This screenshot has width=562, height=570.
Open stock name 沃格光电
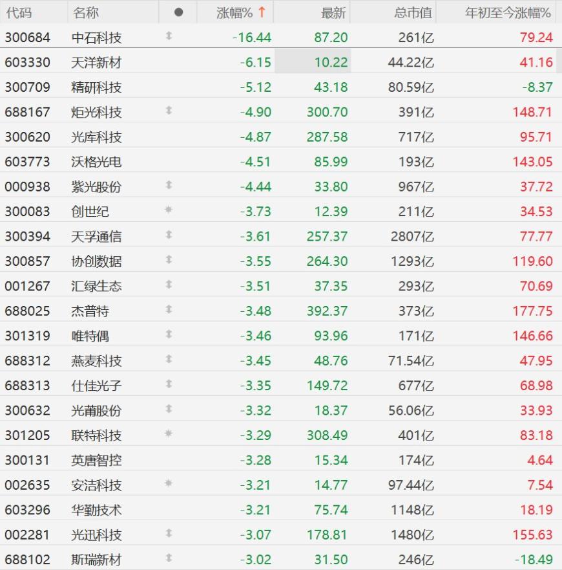96,162
